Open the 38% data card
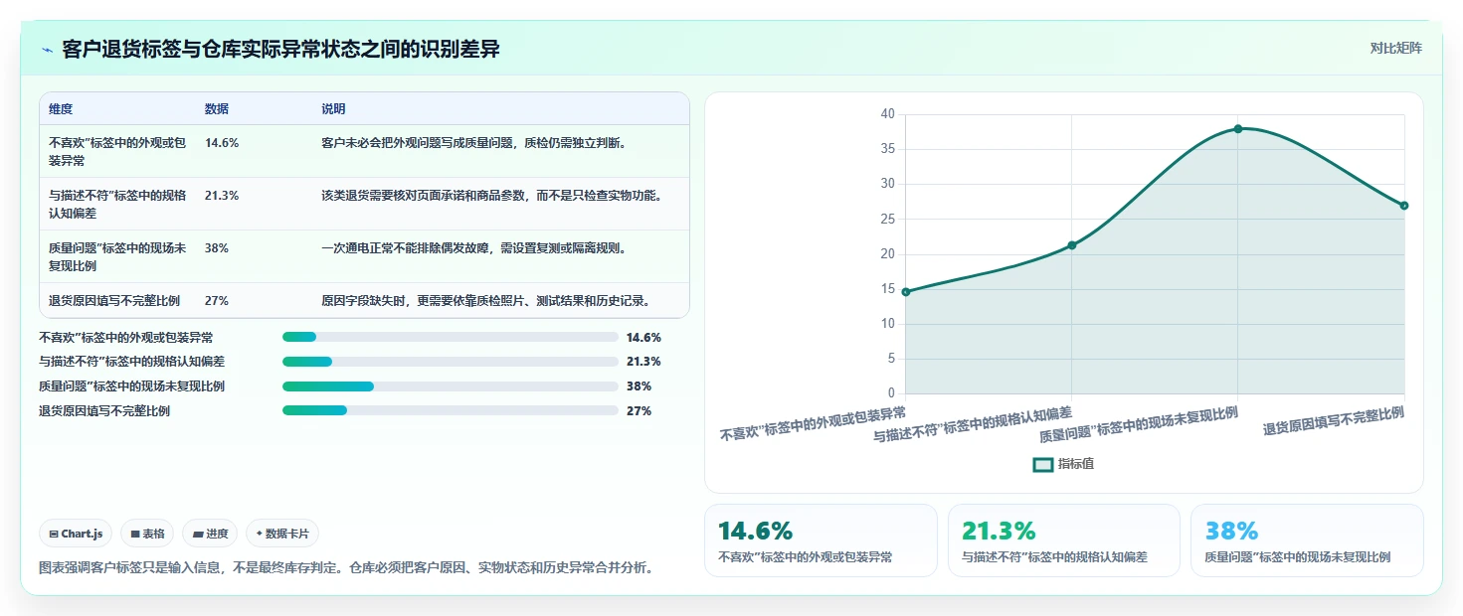1463x616 pixels. 1307,540
